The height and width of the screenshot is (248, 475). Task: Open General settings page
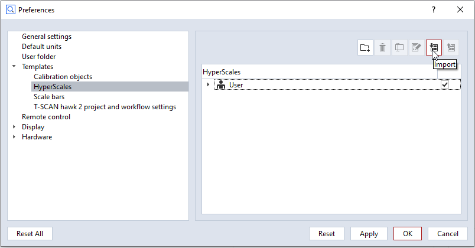pyautogui.click(x=47, y=37)
